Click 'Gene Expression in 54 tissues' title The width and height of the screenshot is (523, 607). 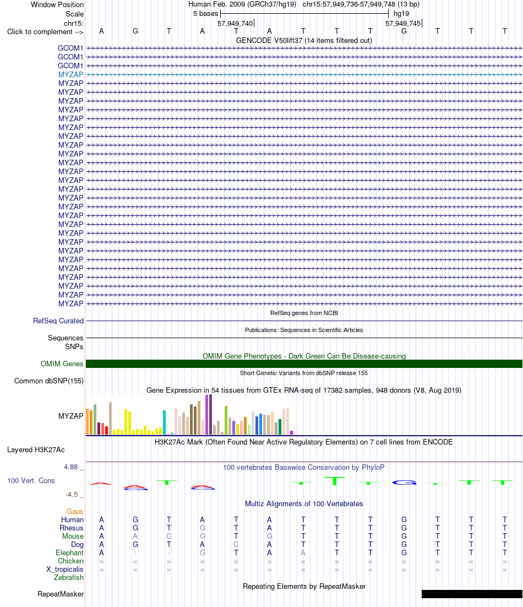pyautogui.click(x=304, y=390)
